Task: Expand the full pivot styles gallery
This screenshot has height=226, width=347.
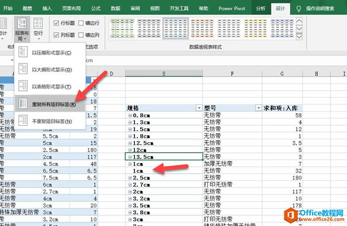Action: click(x=299, y=36)
